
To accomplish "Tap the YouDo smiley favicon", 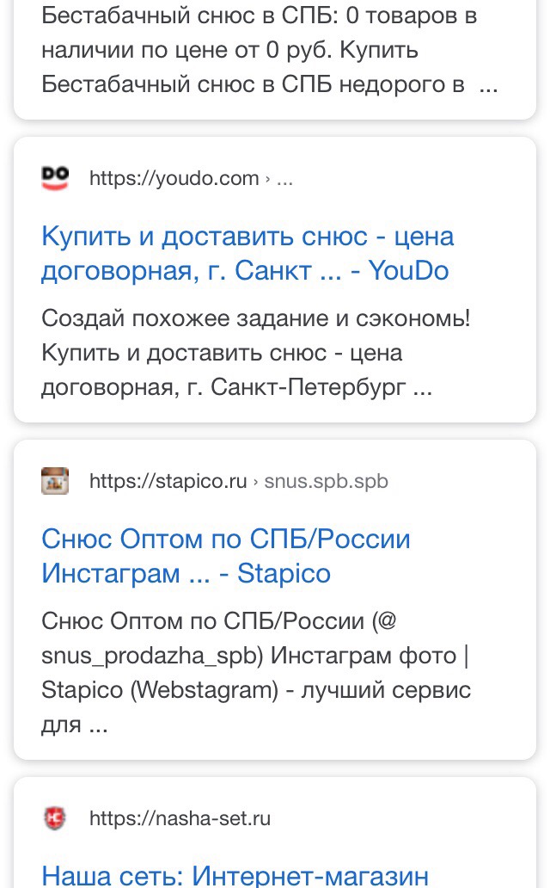I will [55, 178].
